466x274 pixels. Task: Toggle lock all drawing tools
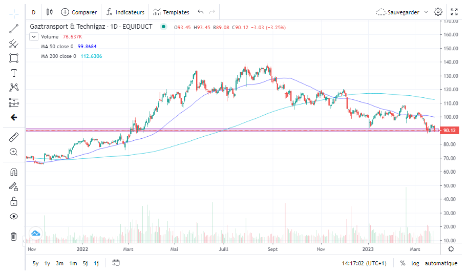coord(14,202)
